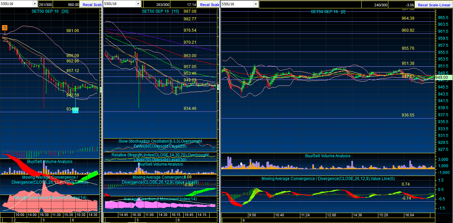Click the 955.76 price level label
This screenshot has width=453, height=223.
[408, 48]
